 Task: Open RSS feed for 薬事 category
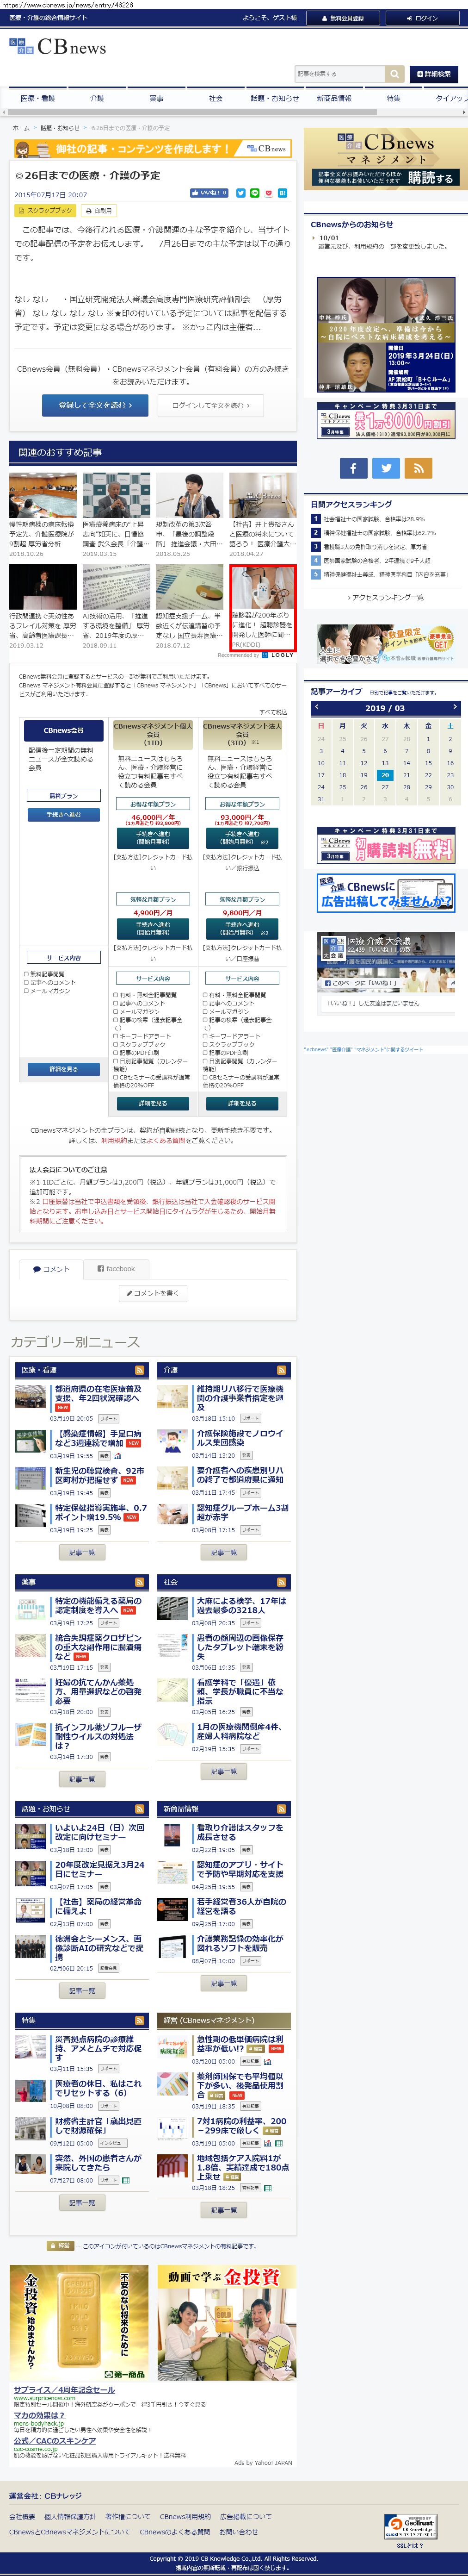(140, 1582)
